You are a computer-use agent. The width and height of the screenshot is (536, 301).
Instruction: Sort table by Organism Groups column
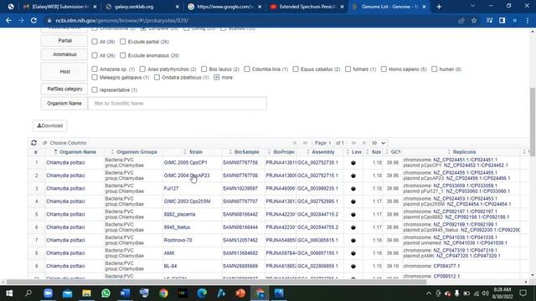pyautogui.click(x=137, y=152)
